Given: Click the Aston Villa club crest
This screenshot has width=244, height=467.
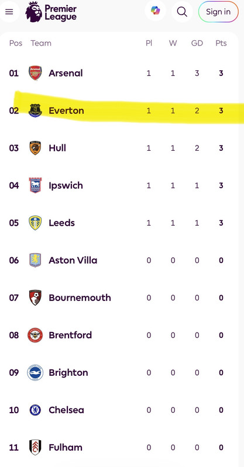Looking at the screenshot, I should click(x=35, y=260).
